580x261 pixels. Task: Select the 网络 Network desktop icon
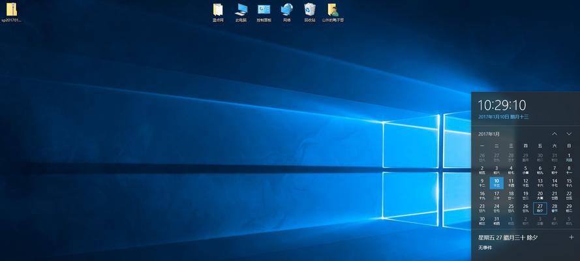point(286,13)
